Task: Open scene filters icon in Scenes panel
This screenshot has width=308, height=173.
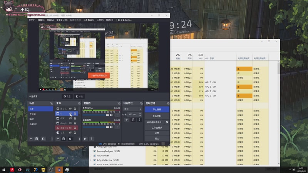Action: pos(43,139)
